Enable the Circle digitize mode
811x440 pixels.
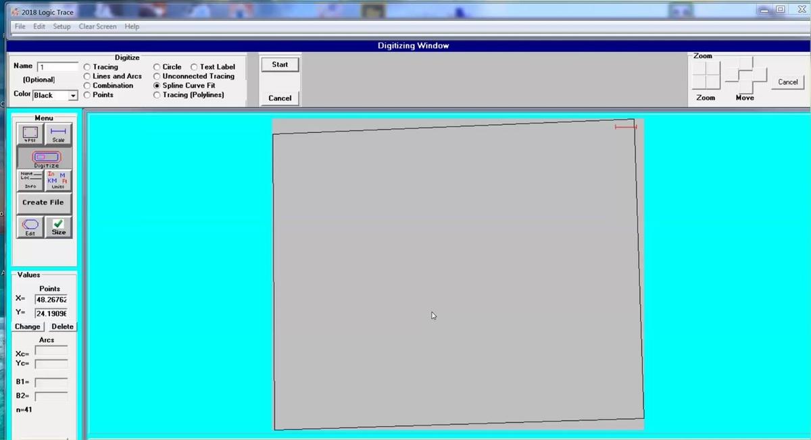point(157,67)
